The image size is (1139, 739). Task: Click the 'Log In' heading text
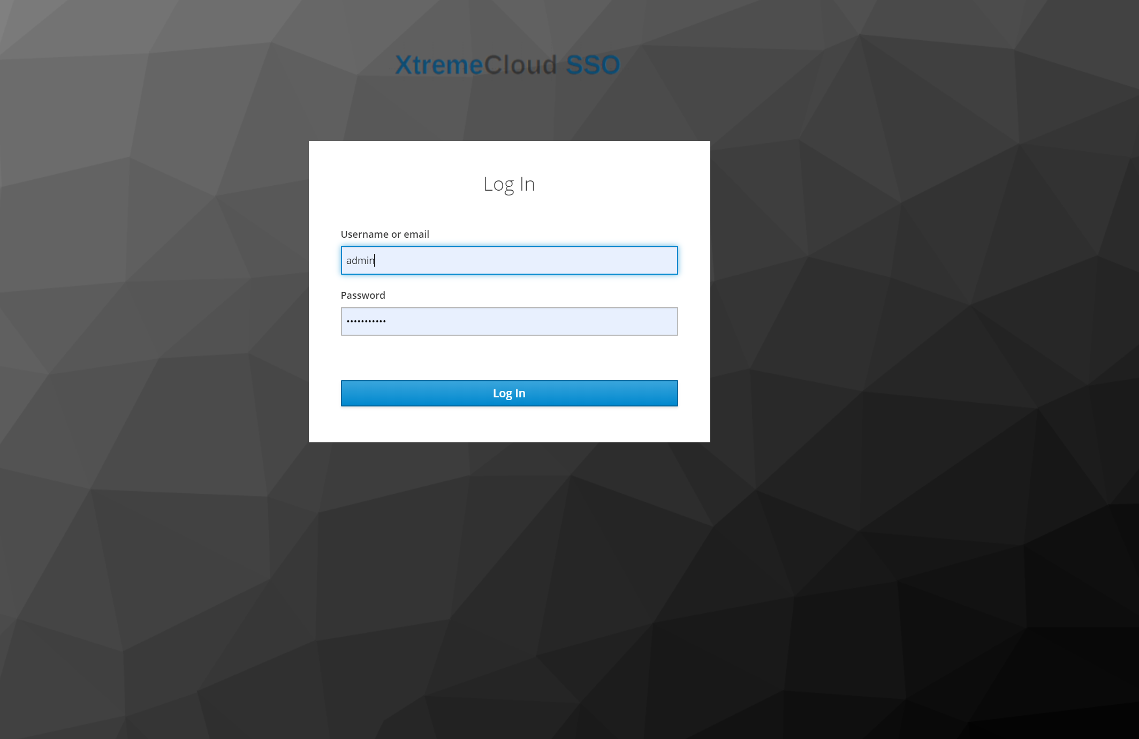(x=508, y=184)
